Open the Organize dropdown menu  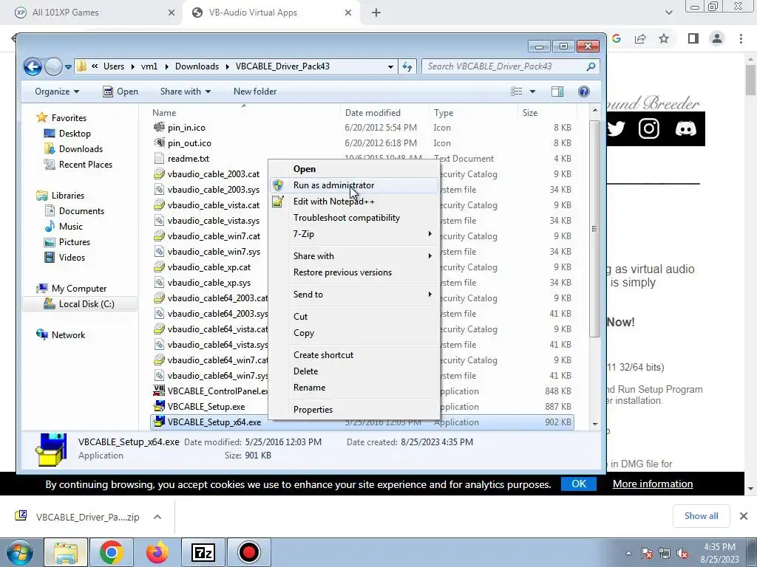[x=57, y=92]
